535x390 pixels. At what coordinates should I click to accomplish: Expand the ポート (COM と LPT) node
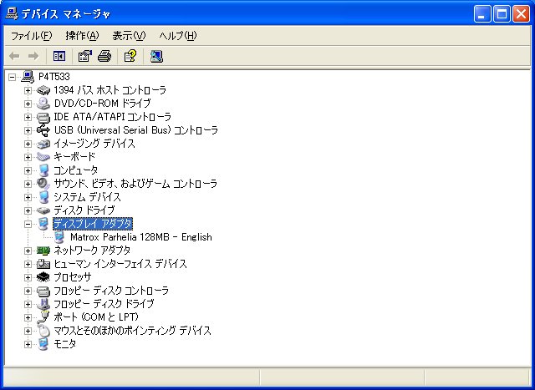pyautogui.click(x=28, y=317)
